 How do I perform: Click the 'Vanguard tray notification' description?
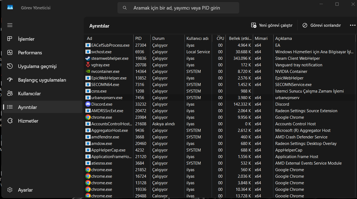299,65
